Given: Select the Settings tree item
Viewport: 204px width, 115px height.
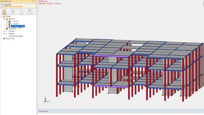Looking at the screenshot, I should click(x=11, y=34).
